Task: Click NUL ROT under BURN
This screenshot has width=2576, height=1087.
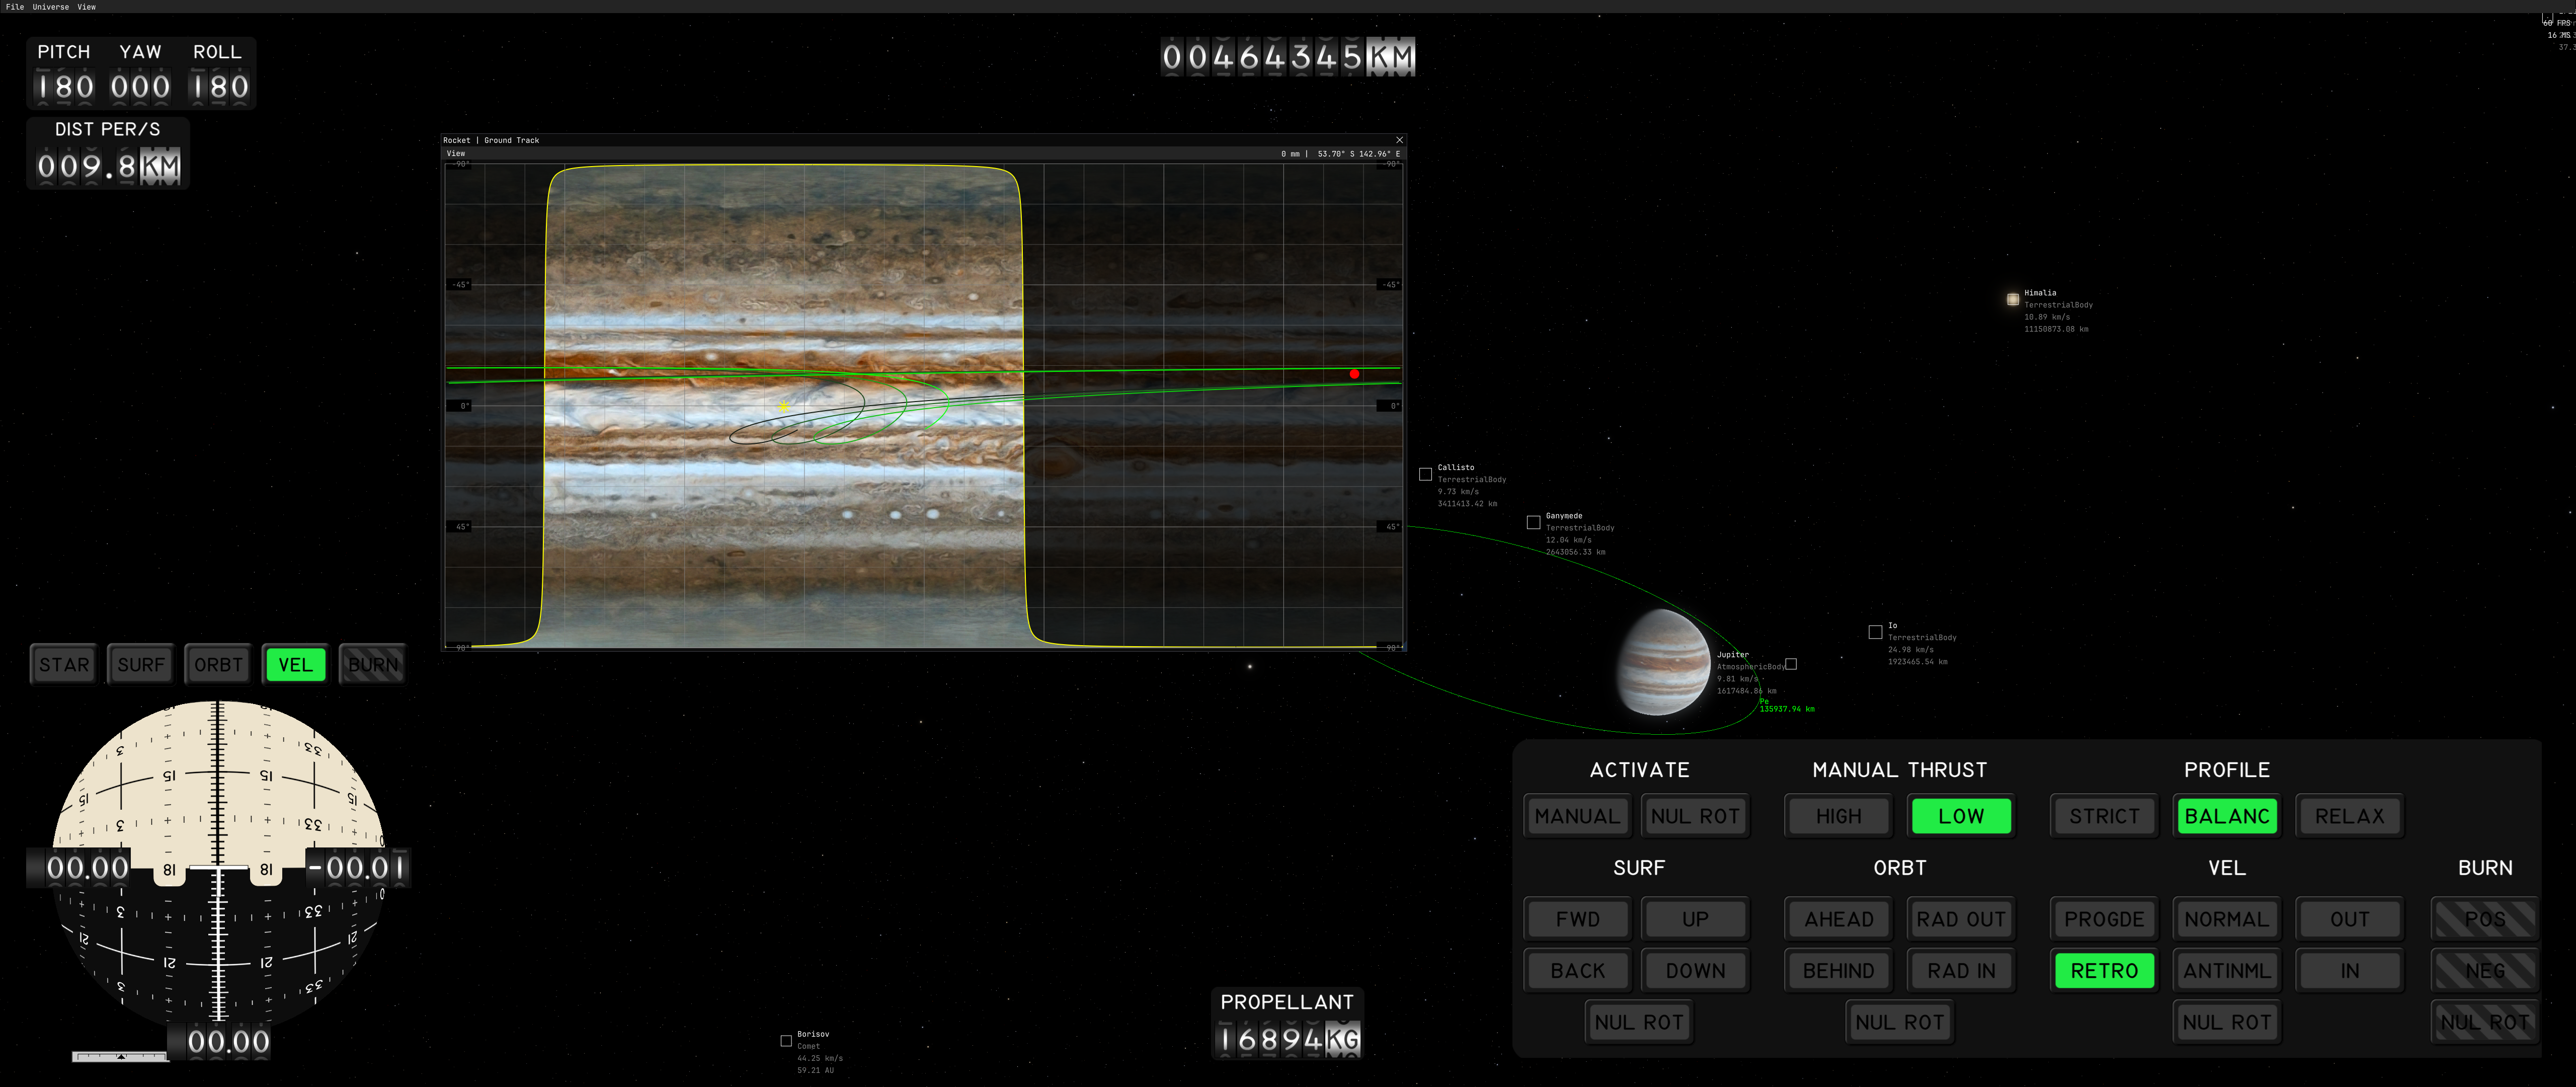Action: [x=2485, y=1023]
